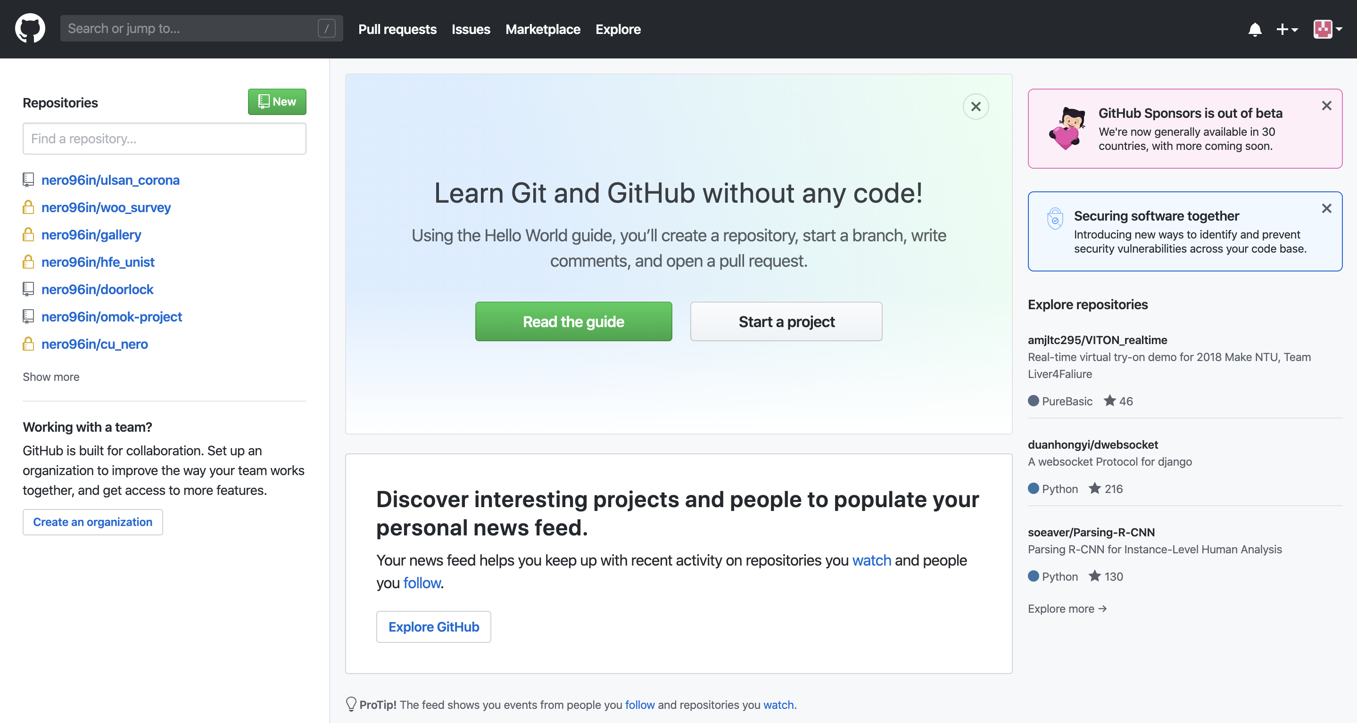Go to Marketplace in the top nav
Image resolution: width=1357 pixels, height=723 pixels.
click(543, 30)
